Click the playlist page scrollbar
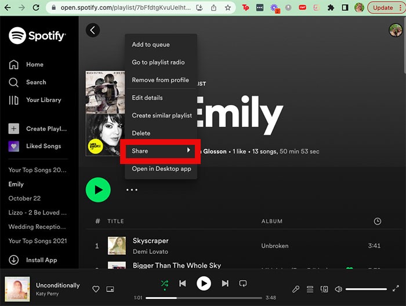This screenshot has width=406, height=306. tap(404, 45)
